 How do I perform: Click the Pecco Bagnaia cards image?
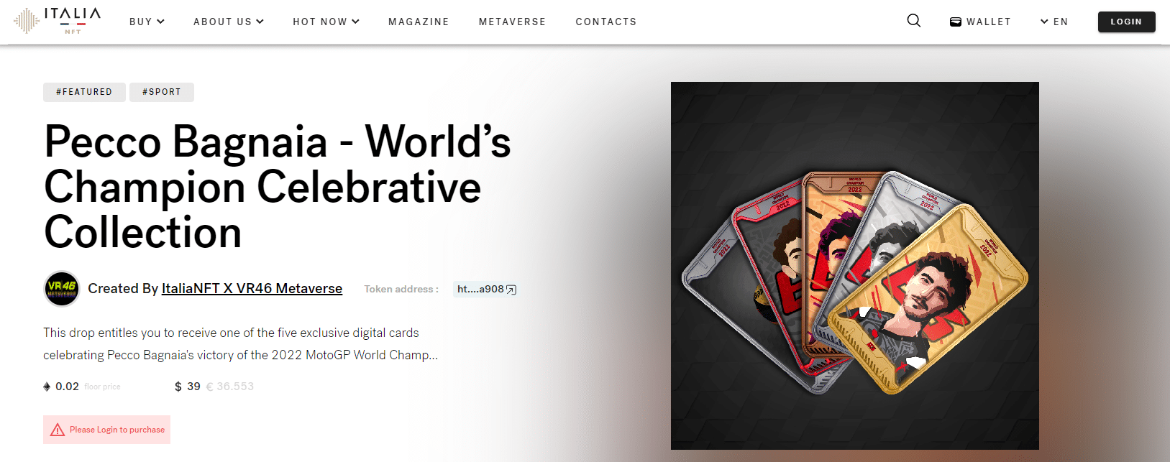click(855, 266)
